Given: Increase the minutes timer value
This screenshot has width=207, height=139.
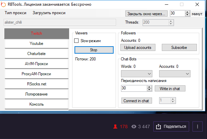Looking at the screenshot, I should coord(188,12).
